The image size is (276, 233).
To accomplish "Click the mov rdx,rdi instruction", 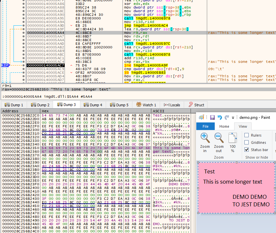I will (137, 37).
